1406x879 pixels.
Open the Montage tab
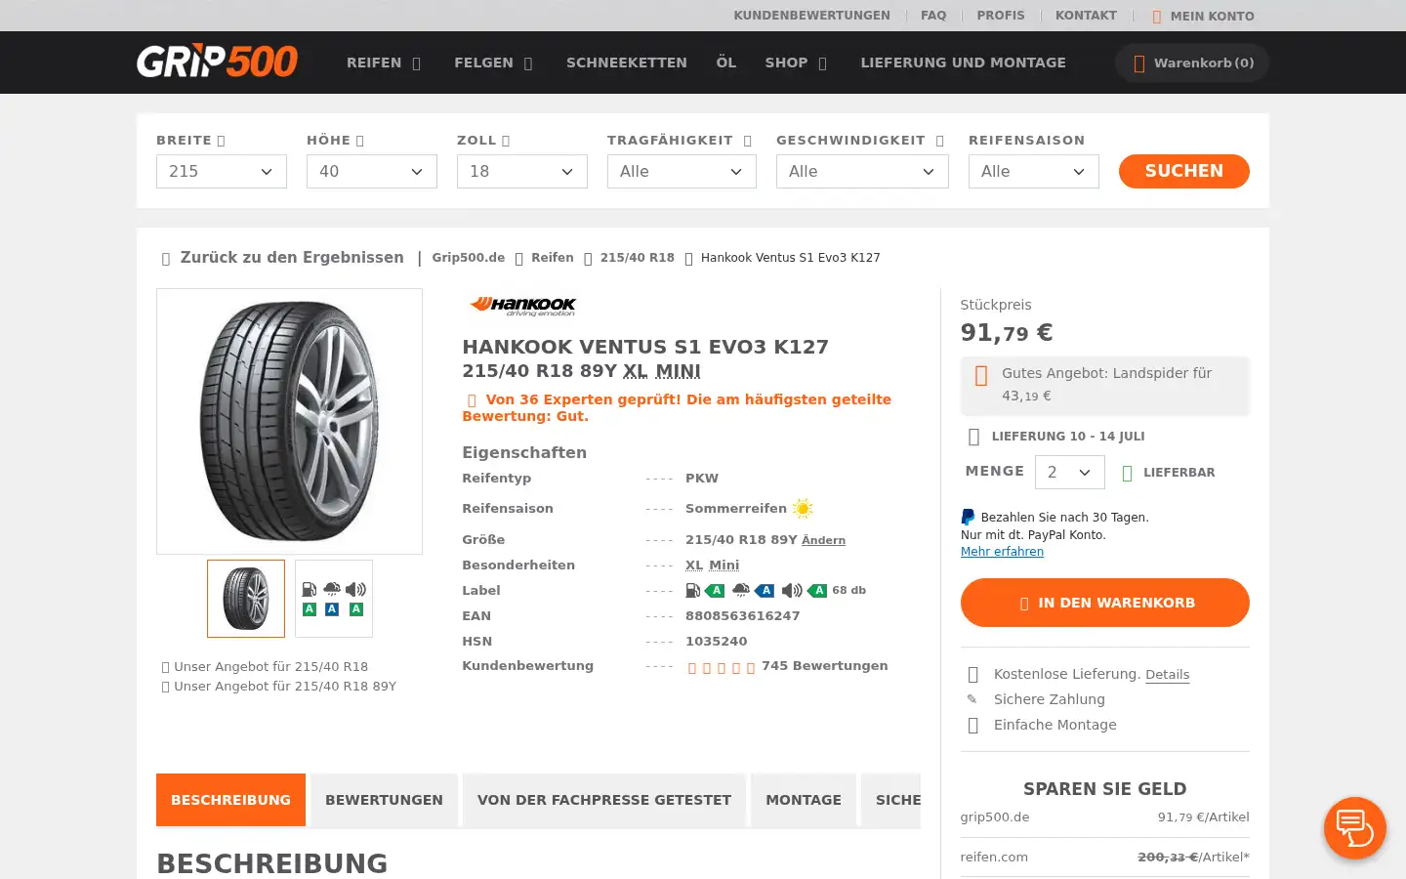(x=804, y=800)
